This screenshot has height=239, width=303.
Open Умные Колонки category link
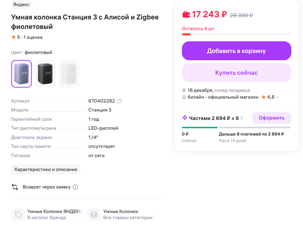point(121,212)
